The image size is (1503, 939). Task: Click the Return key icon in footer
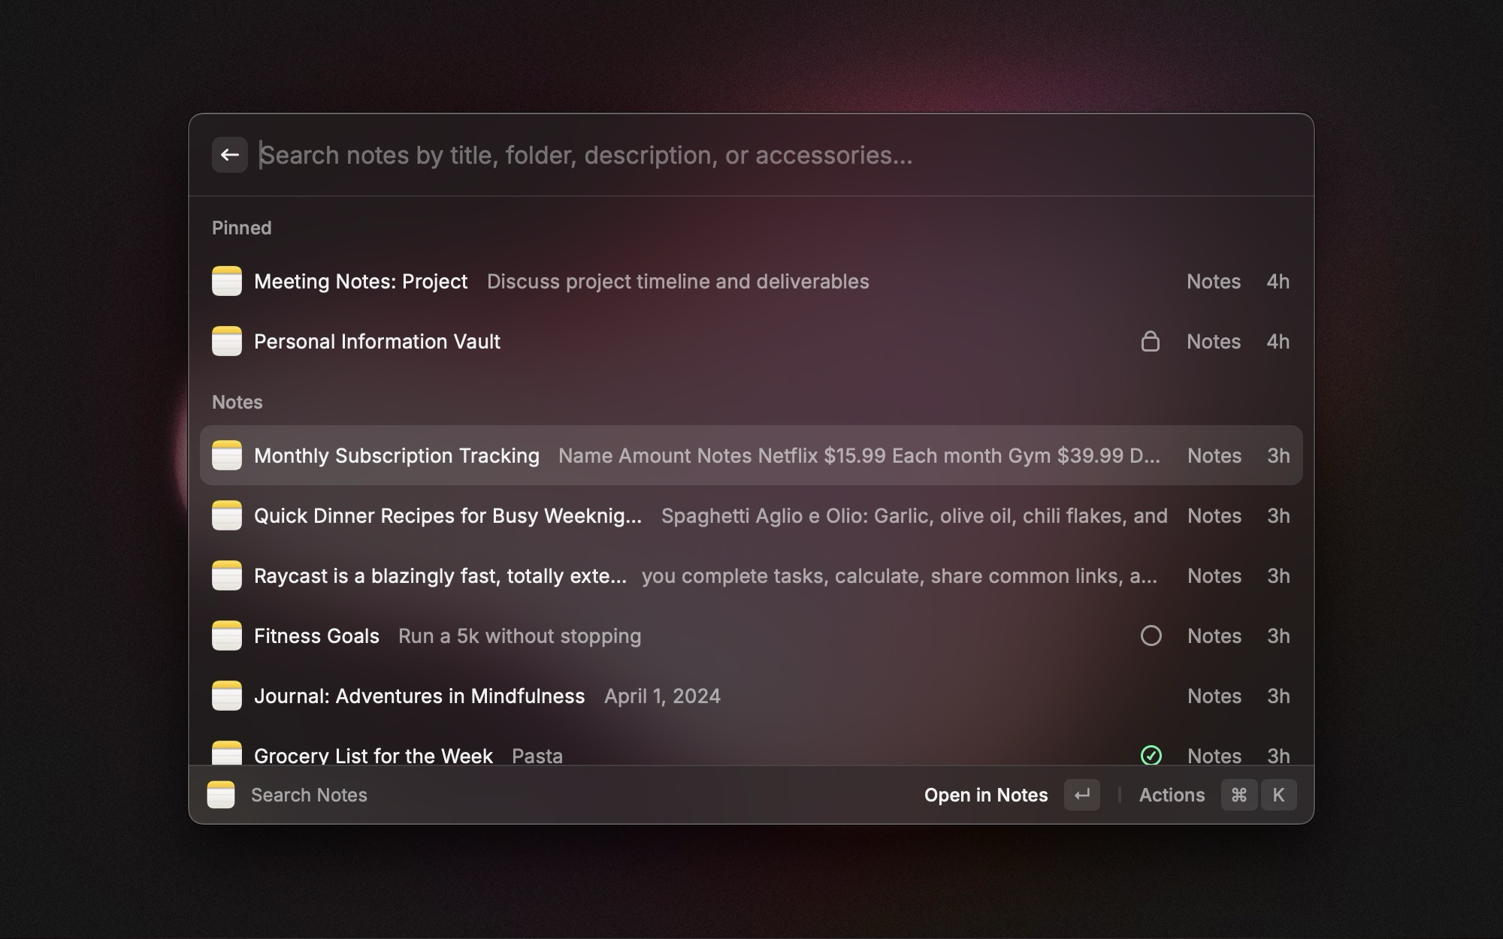1081,795
